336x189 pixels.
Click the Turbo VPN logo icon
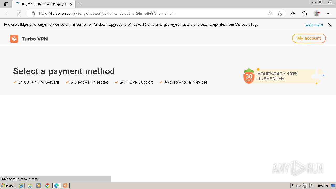tap(14, 39)
